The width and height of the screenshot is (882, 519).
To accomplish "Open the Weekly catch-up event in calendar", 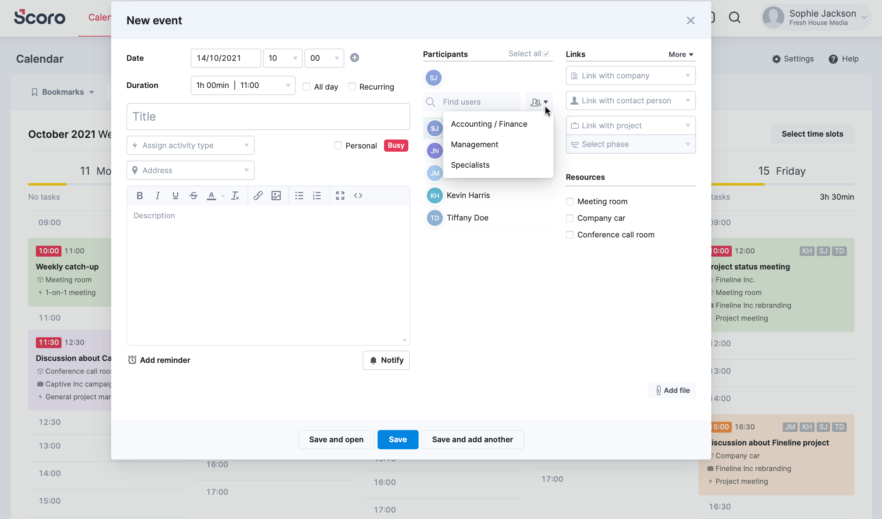I will click(70, 272).
